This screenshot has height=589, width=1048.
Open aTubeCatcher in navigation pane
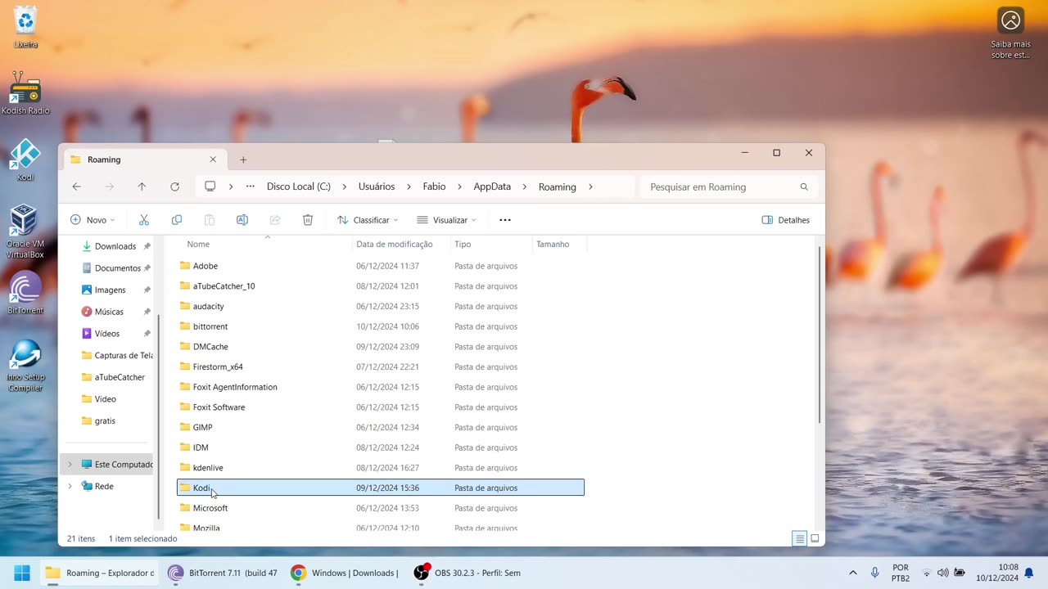tap(120, 377)
